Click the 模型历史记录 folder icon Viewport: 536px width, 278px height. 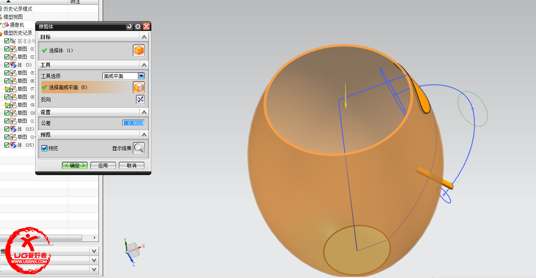coord(1,33)
